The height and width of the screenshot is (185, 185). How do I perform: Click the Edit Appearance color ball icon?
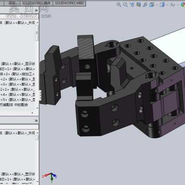tap(183, 5)
